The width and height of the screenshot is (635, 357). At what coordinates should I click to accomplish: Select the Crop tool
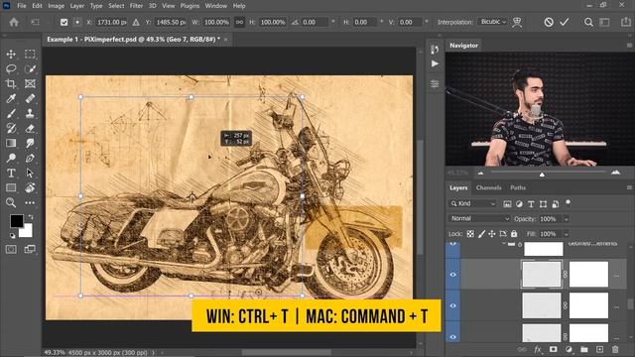tap(11, 83)
